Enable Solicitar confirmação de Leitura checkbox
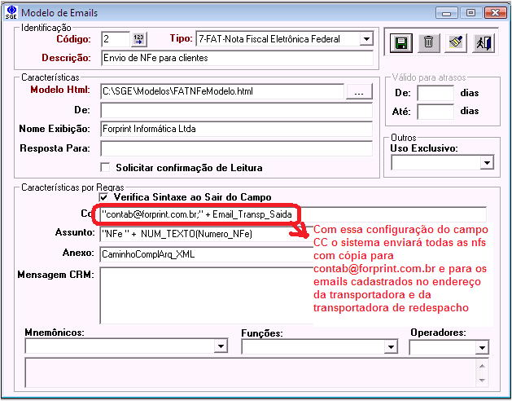Image resolution: width=512 pixels, height=401 pixels. pos(105,168)
